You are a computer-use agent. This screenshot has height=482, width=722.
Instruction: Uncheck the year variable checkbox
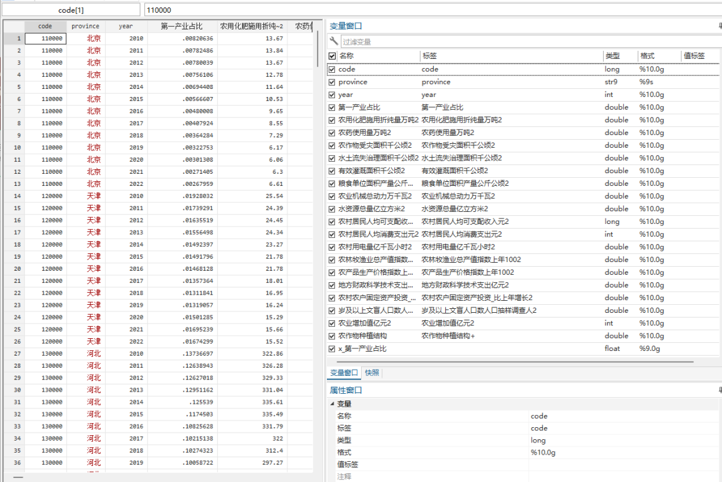click(x=332, y=95)
